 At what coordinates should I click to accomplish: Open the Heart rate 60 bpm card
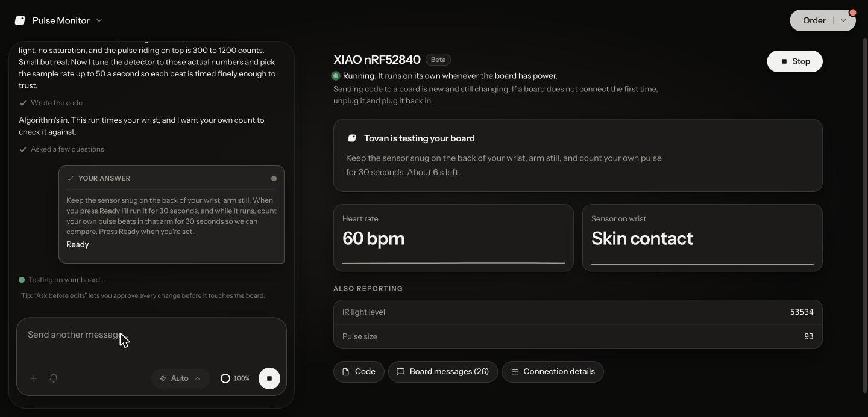tap(453, 238)
